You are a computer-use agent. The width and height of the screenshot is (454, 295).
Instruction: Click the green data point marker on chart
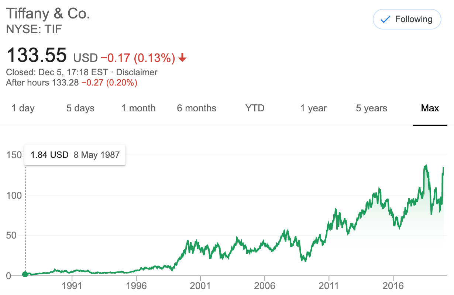25,274
